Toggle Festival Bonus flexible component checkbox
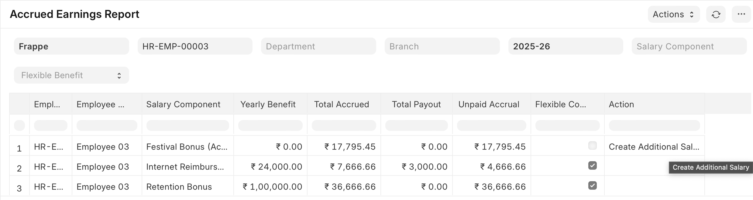Viewport: 753px width, 200px height. point(592,145)
